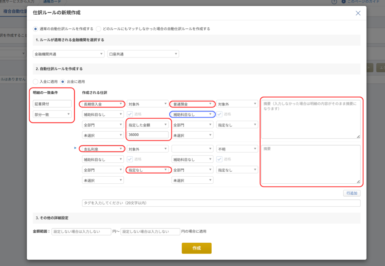The image size is (385, 266).
Task: Expand the 普通預金 account dropdown
Action: pos(192,104)
